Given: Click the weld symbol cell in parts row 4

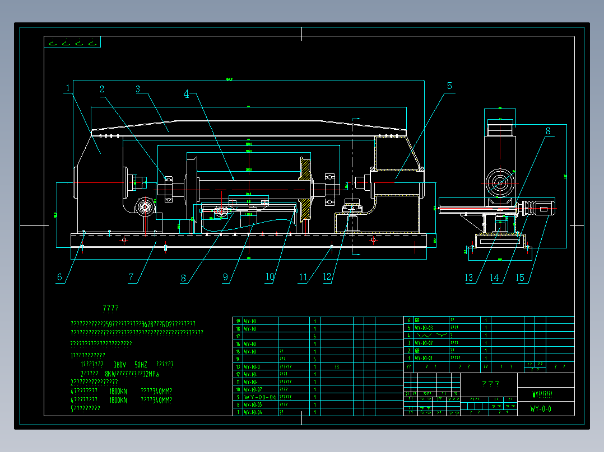Looking at the screenshot, I should pyautogui.click(x=431, y=336).
